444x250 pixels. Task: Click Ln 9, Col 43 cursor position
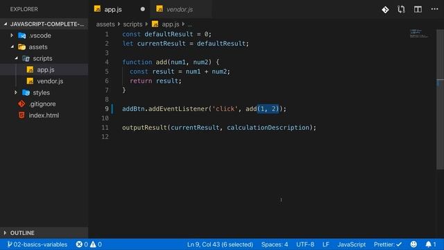pos(220,244)
